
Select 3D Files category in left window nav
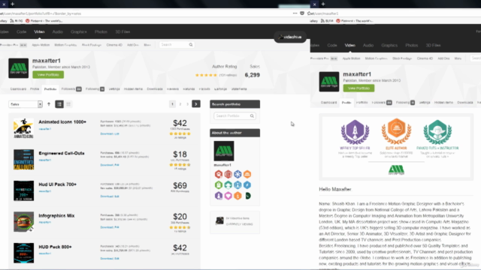coord(123,31)
